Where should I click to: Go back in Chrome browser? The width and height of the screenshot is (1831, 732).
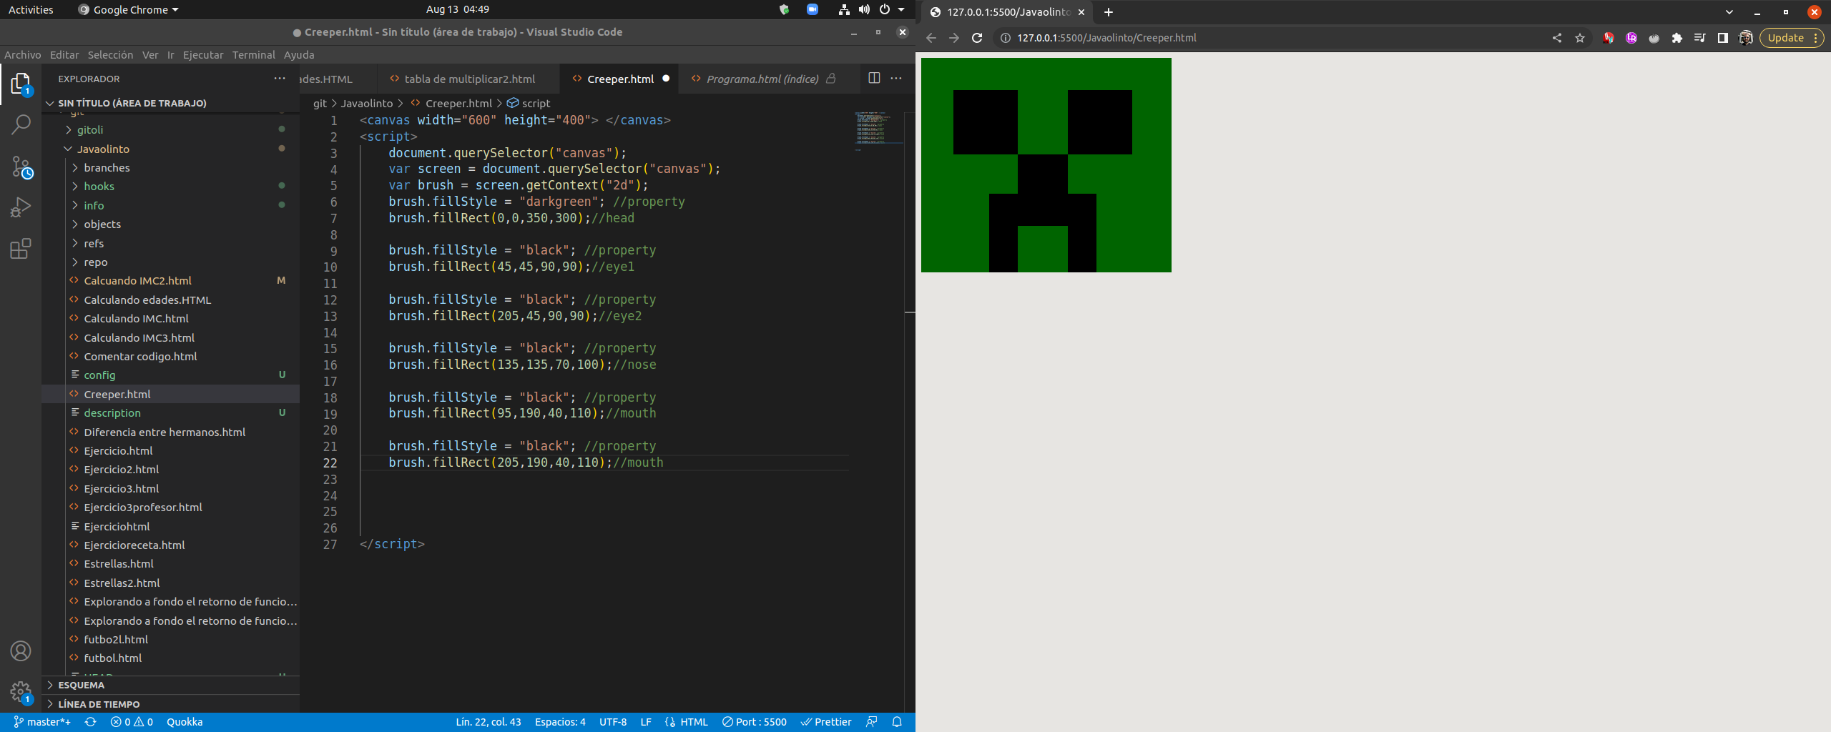[x=931, y=38]
